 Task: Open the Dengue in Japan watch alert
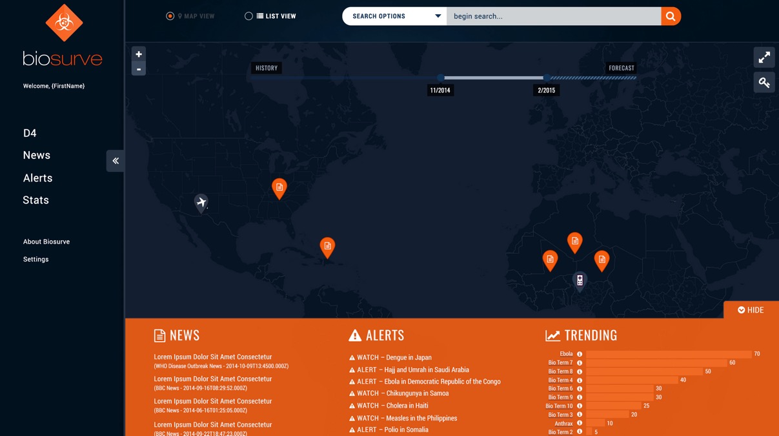(x=390, y=357)
